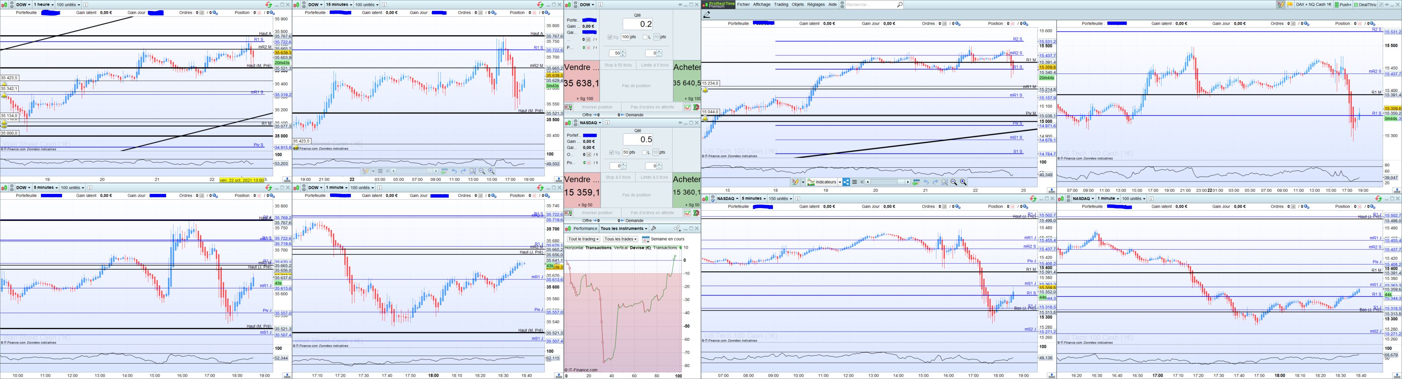Viewport: 1402px width, 379px height.
Task: Click the Qté field showing 0.2
Action: click(638, 24)
